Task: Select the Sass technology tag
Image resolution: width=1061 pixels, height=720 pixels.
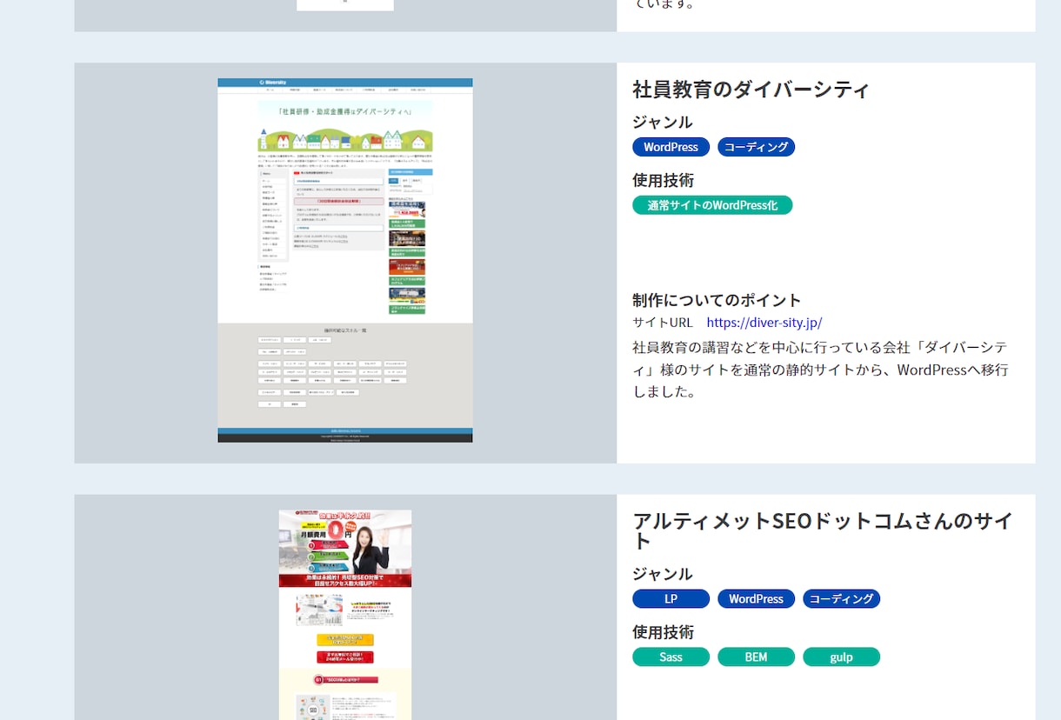Action: pyautogui.click(x=671, y=657)
